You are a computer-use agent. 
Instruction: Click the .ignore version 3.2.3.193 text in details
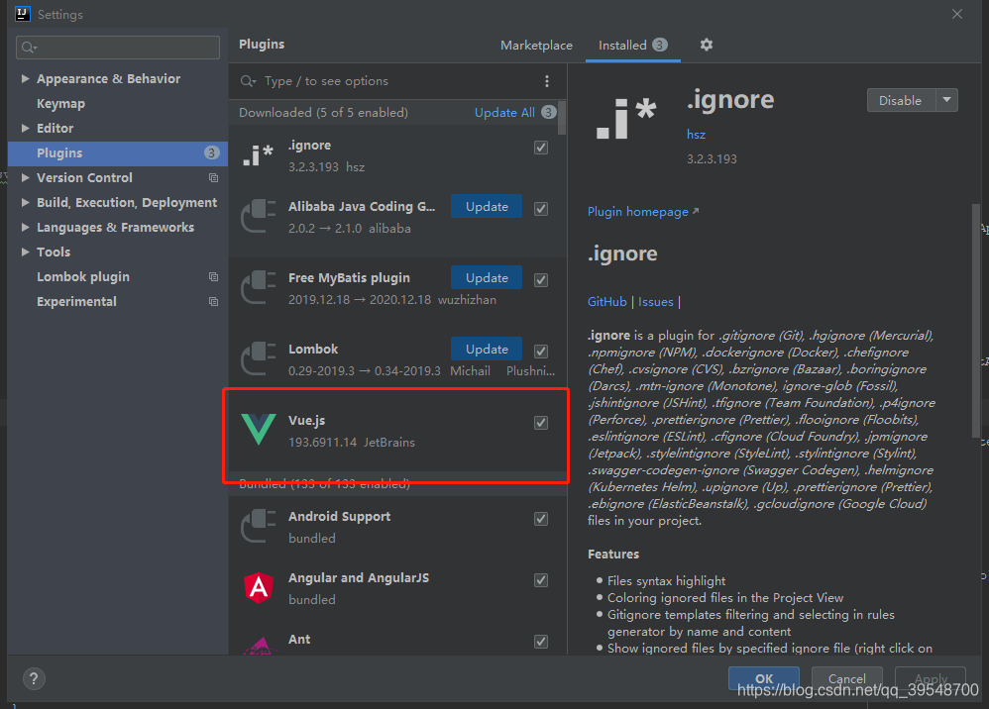(x=712, y=158)
